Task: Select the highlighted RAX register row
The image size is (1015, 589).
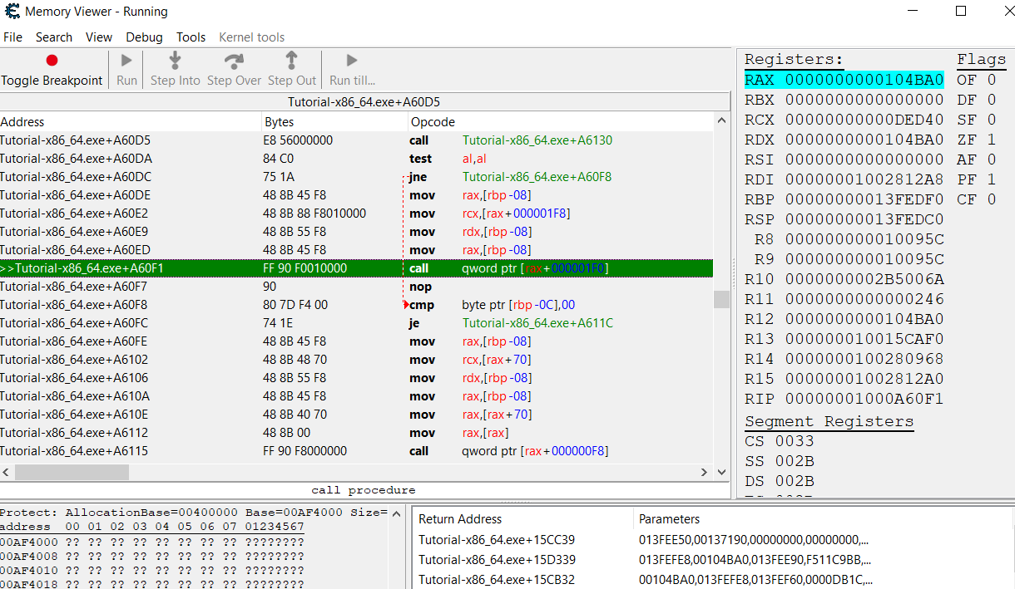Action: (844, 80)
